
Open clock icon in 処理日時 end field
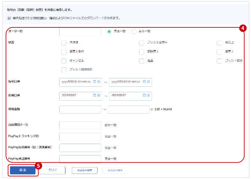point(149,95)
